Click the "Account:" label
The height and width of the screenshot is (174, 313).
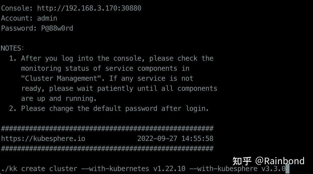[17, 18]
